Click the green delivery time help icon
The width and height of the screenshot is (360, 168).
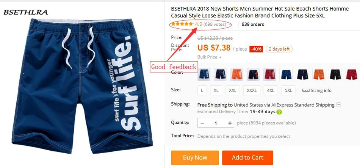point(279,112)
